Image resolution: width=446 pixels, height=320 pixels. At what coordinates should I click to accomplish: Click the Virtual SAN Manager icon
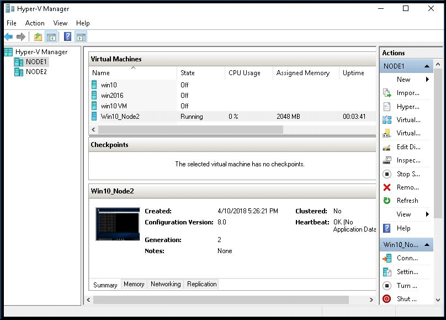[x=387, y=133]
